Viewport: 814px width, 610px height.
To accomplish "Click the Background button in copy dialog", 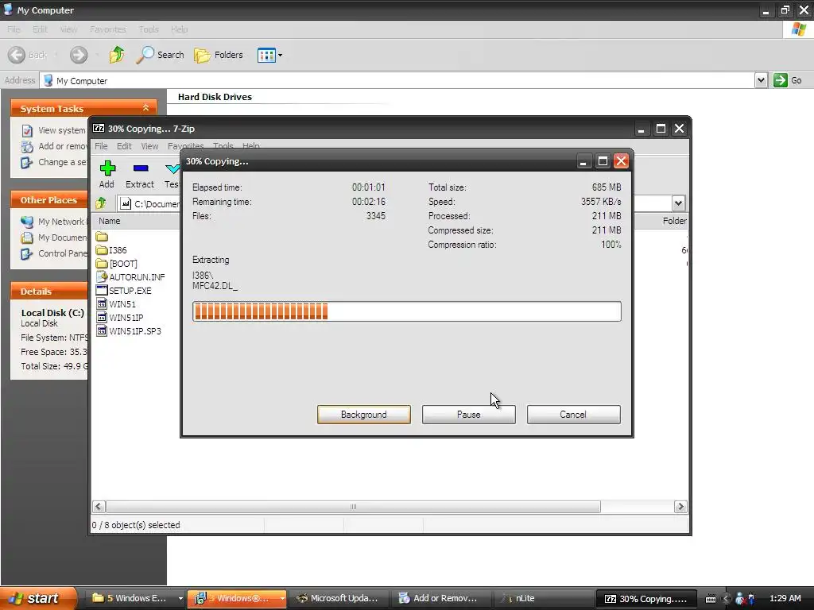I will click(x=363, y=415).
